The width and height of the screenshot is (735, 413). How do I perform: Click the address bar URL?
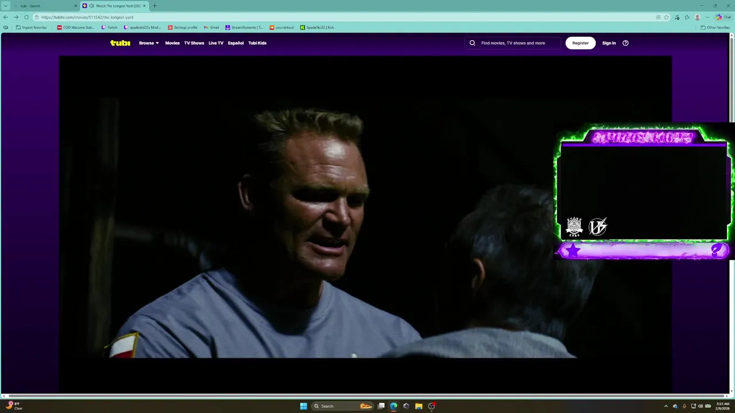[x=87, y=17]
